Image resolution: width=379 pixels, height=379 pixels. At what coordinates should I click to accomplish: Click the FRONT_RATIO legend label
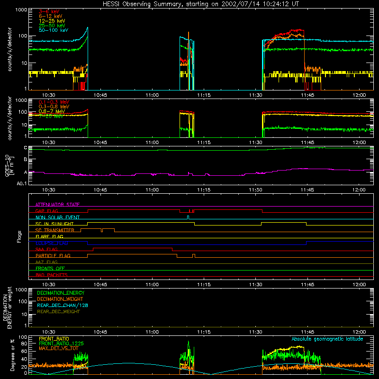click(54, 339)
